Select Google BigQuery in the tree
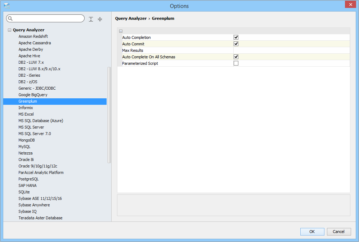This screenshot has height=242, width=359. click(33, 95)
